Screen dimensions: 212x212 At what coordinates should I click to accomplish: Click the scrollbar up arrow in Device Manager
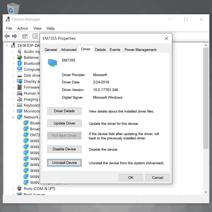(x=206, y=45)
